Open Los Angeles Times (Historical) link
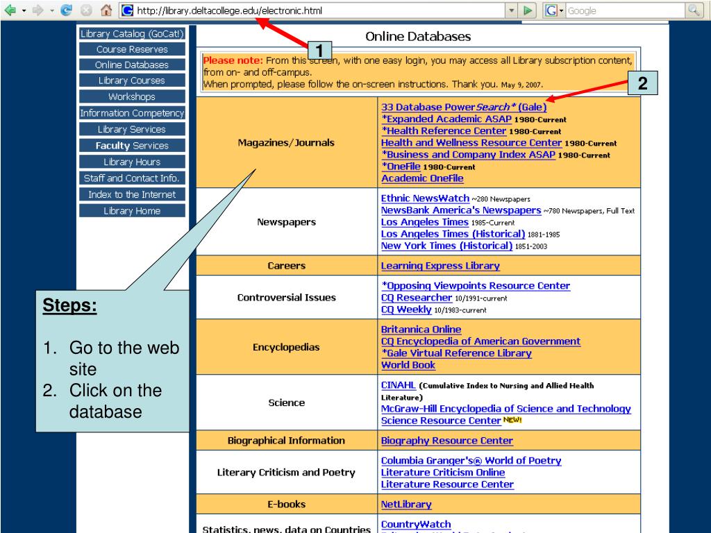Image resolution: width=711 pixels, height=533 pixels. coord(453,234)
